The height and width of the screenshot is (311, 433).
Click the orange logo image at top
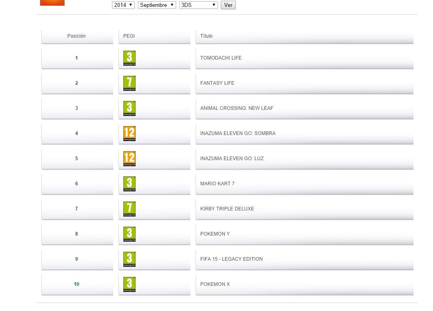pyautogui.click(x=52, y=2)
